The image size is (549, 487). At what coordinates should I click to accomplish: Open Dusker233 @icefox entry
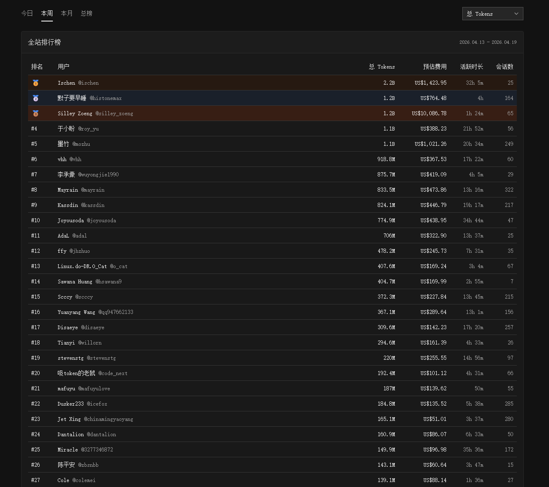click(x=82, y=404)
